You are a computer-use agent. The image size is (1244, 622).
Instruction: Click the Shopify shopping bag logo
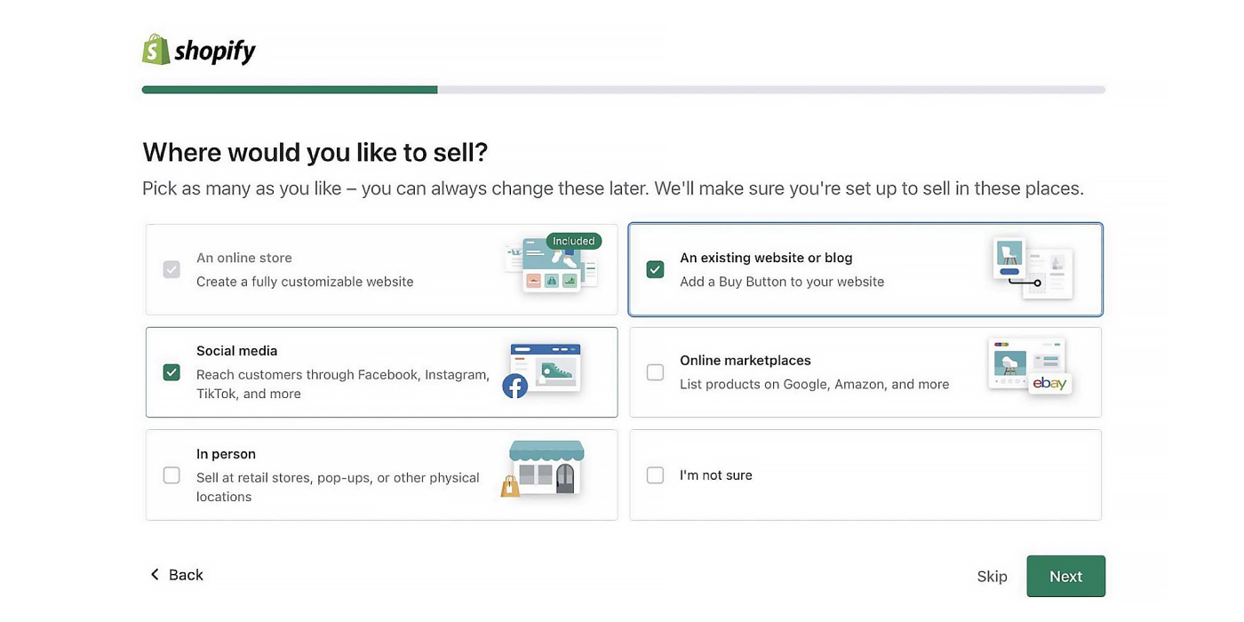point(155,50)
